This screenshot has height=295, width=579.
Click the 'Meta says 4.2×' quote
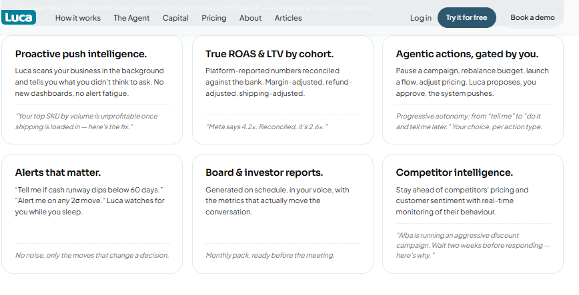(267, 127)
